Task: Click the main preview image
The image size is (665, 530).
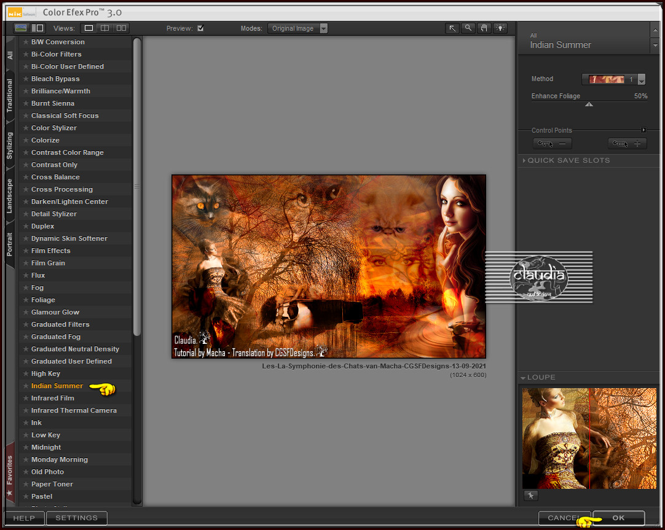Action: [x=329, y=267]
